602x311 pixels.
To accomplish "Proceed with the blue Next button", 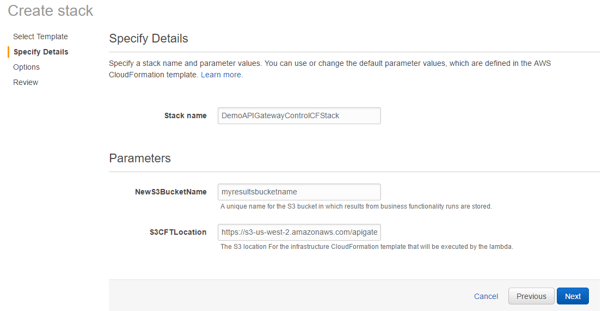I will coord(573,296).
